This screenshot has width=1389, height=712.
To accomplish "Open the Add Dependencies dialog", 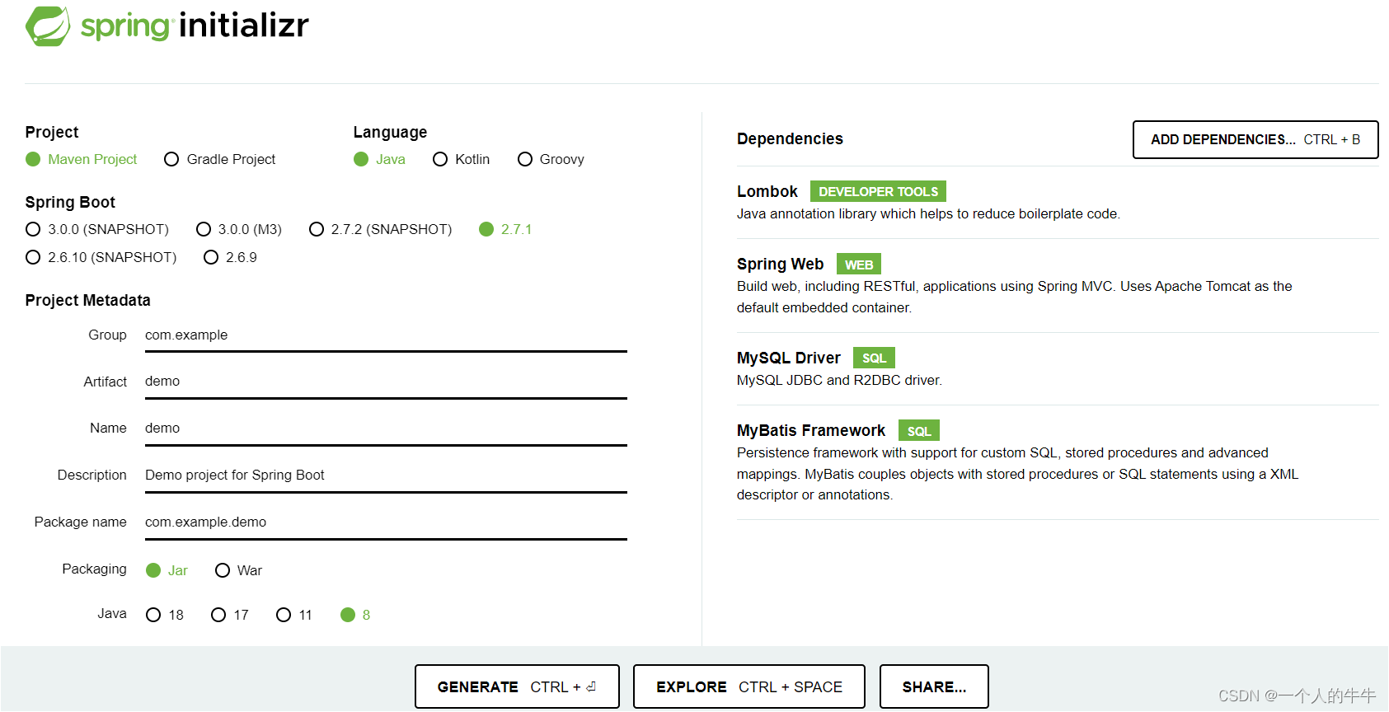I will coord(1255,140).
